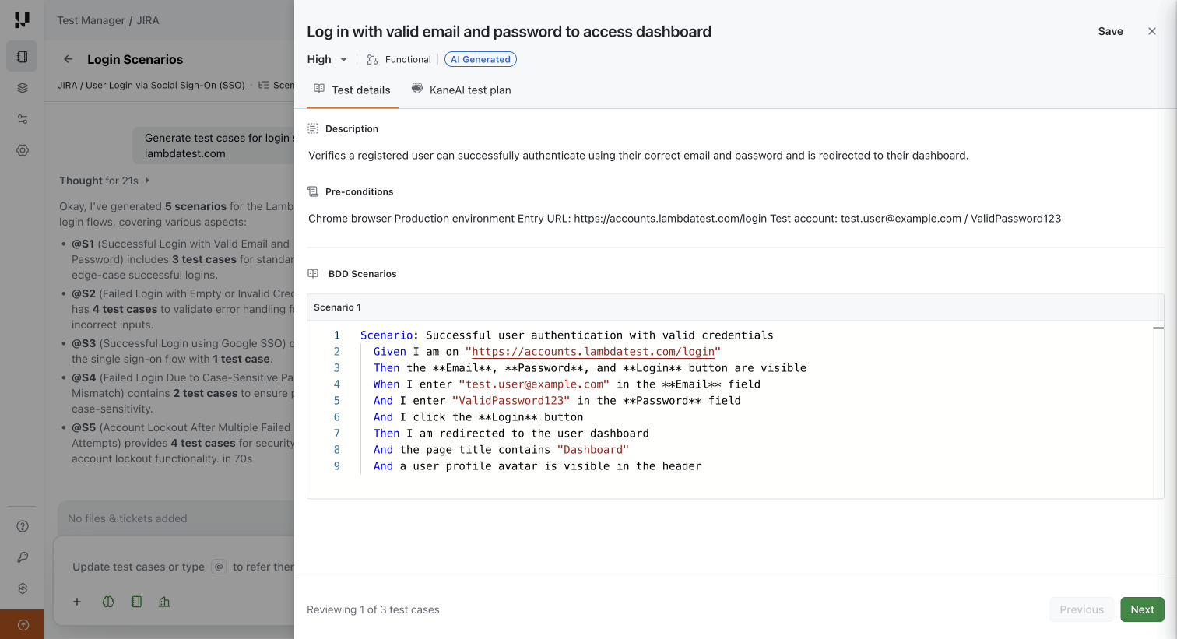This screenshot has height=639, width=1177.
Task: Go back with arrow beside Login Scenarios
Action: pos(69,59)
